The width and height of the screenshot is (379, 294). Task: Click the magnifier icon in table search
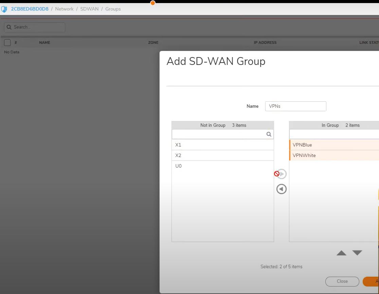[9, 27]
